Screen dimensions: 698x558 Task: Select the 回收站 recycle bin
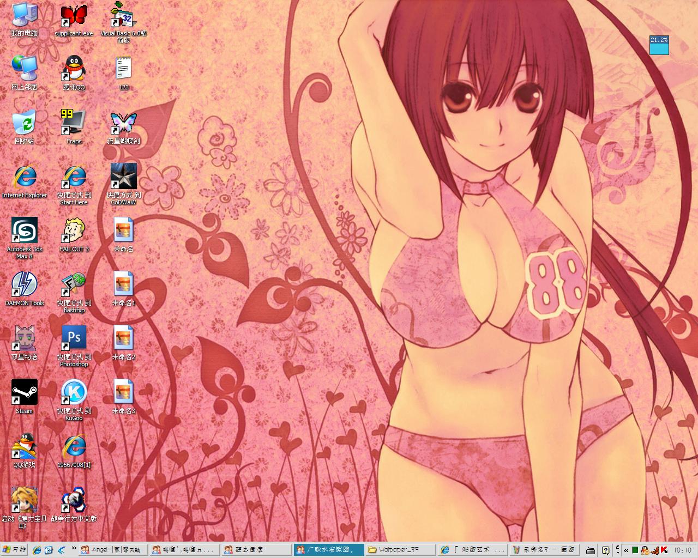pos(24,127)
